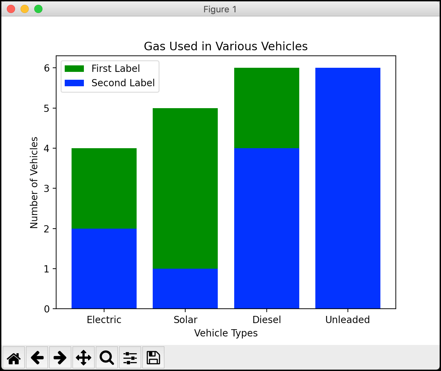
Task: Close the Figure 1 window
Action: tap(11, 9)
